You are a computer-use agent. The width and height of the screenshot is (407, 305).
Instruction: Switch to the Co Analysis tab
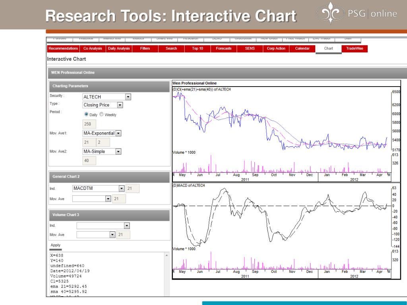pos(93,48)
